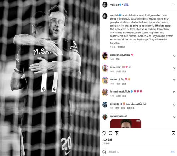Open the GIF thumbnail in mohammad2amf's comment
The height and width of the screenshot is (156, 177).
[x=126, y=123]
